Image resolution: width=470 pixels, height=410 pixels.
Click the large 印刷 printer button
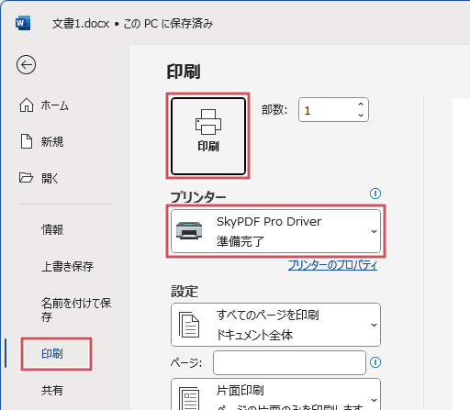208,136
